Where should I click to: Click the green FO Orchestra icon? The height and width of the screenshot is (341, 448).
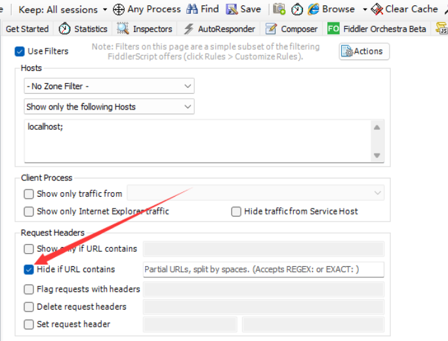[x=333, y=29]
